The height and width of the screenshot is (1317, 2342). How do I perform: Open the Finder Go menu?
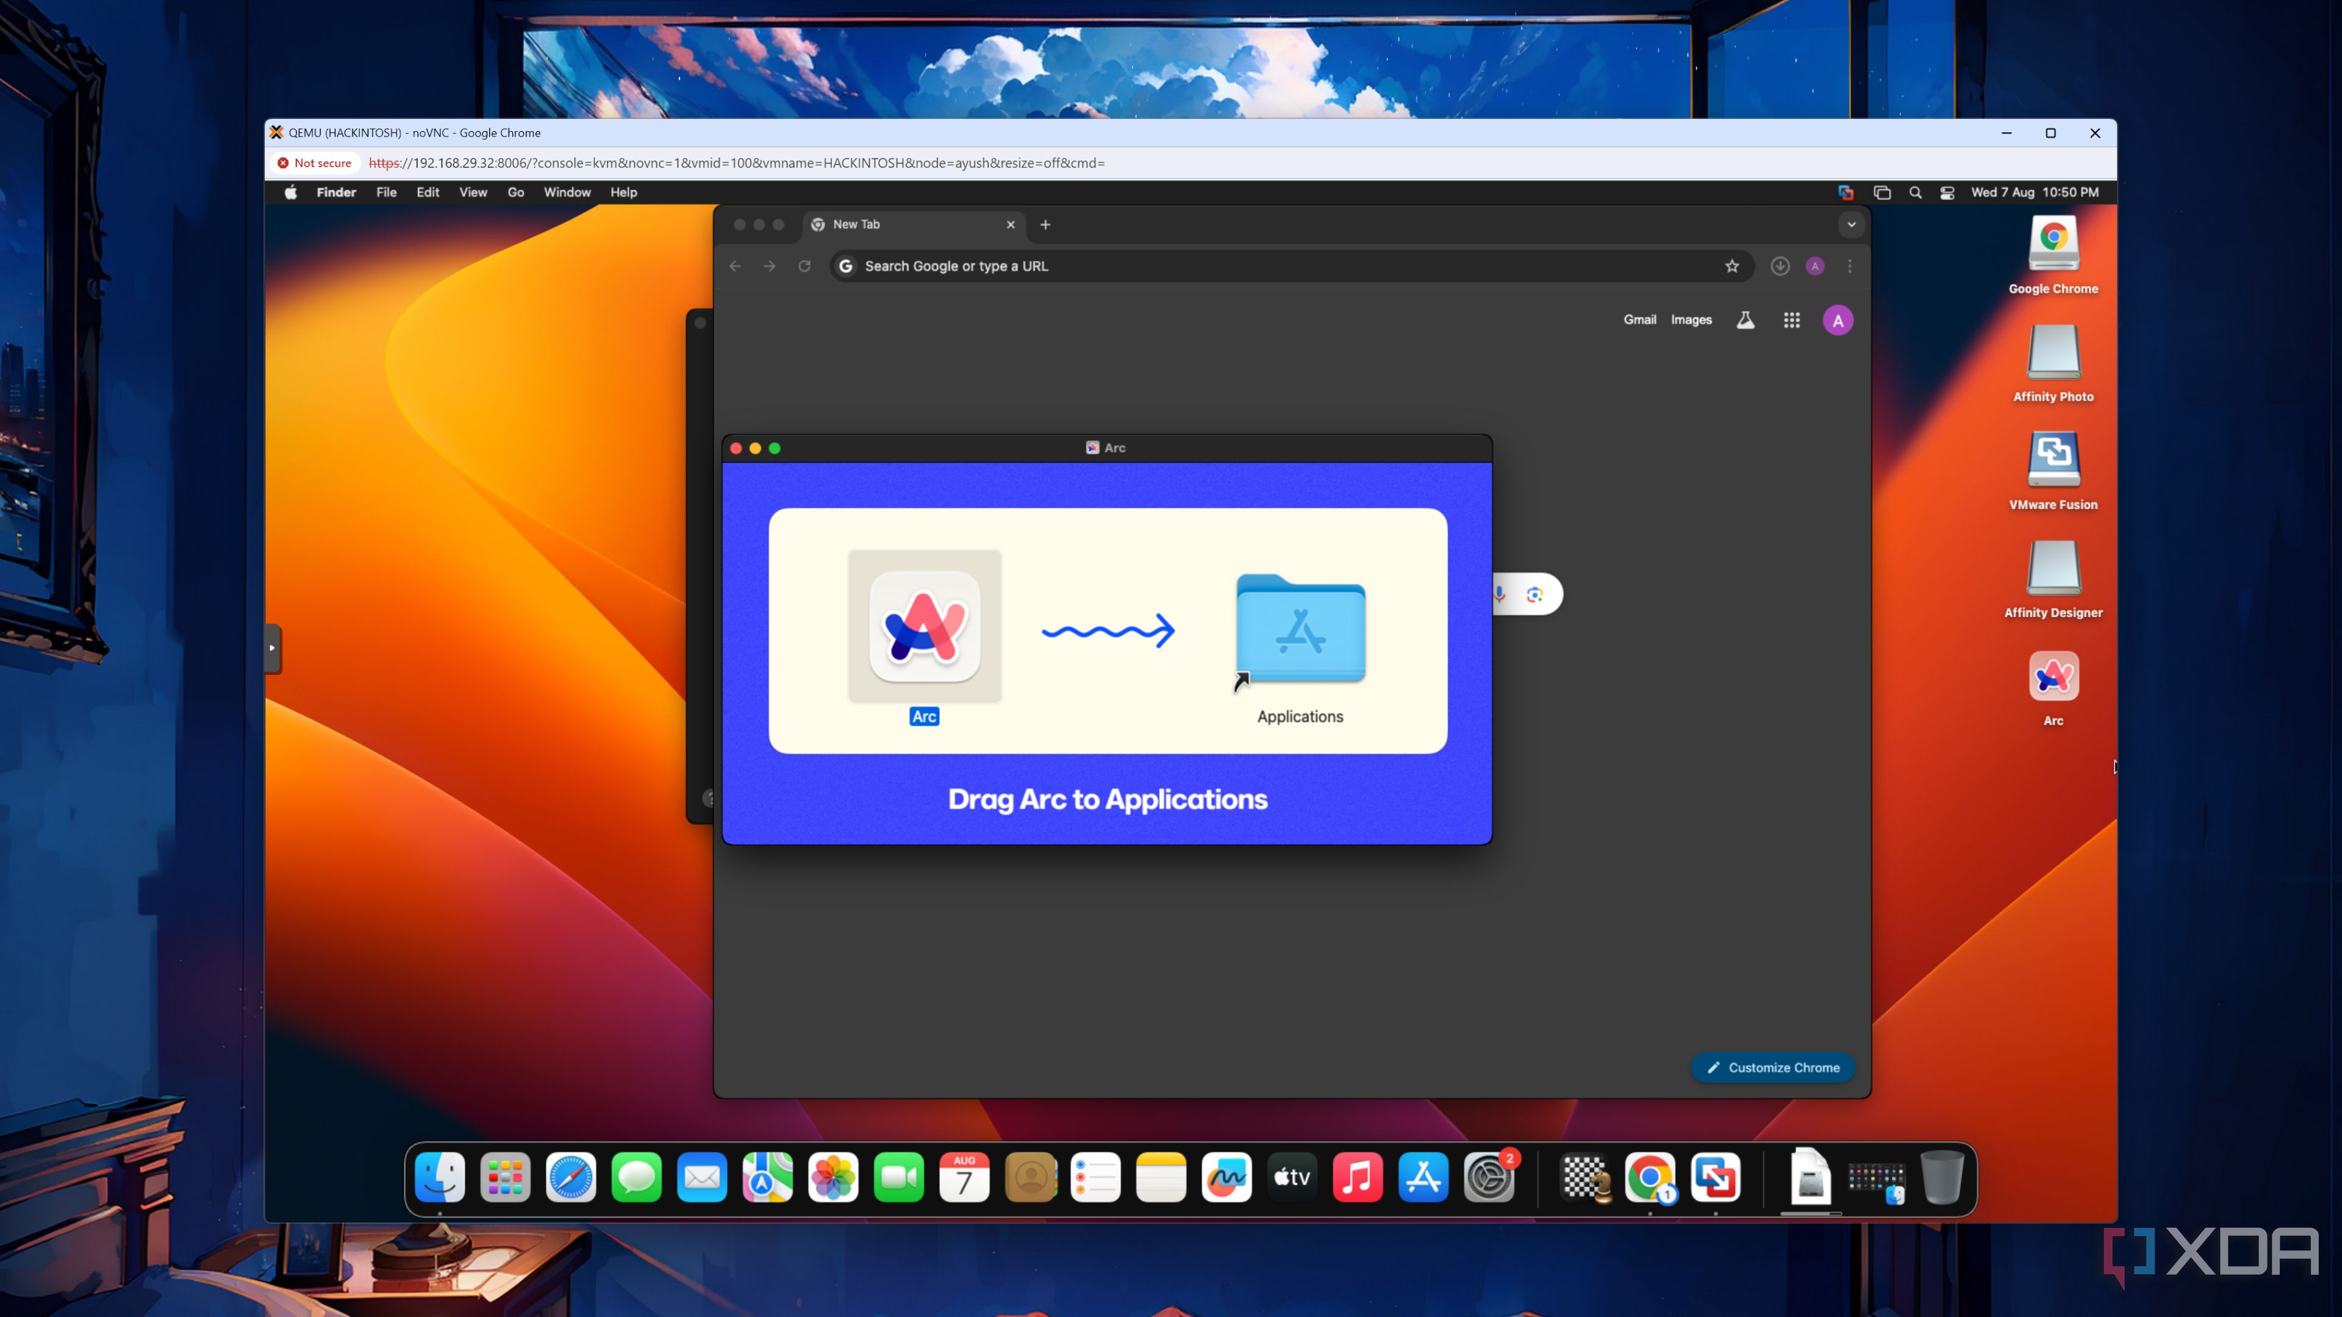(515, 193)
